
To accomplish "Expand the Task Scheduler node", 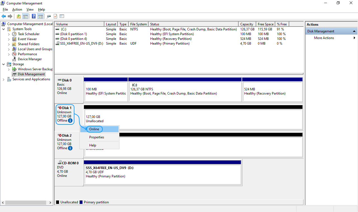I will pyautogui.click(x=9, y=34).
